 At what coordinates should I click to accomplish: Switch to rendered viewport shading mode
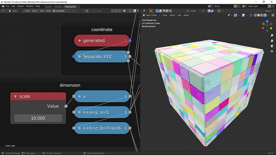coord(265,15)
